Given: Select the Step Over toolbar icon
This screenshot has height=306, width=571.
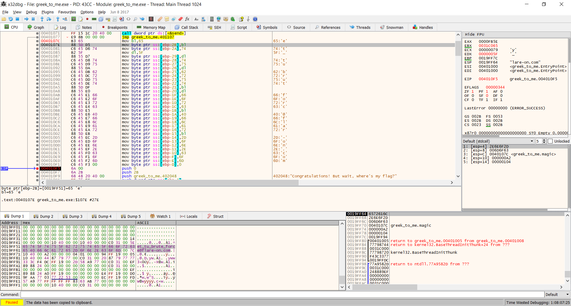Looking at the screenshot, I should 49,19.
